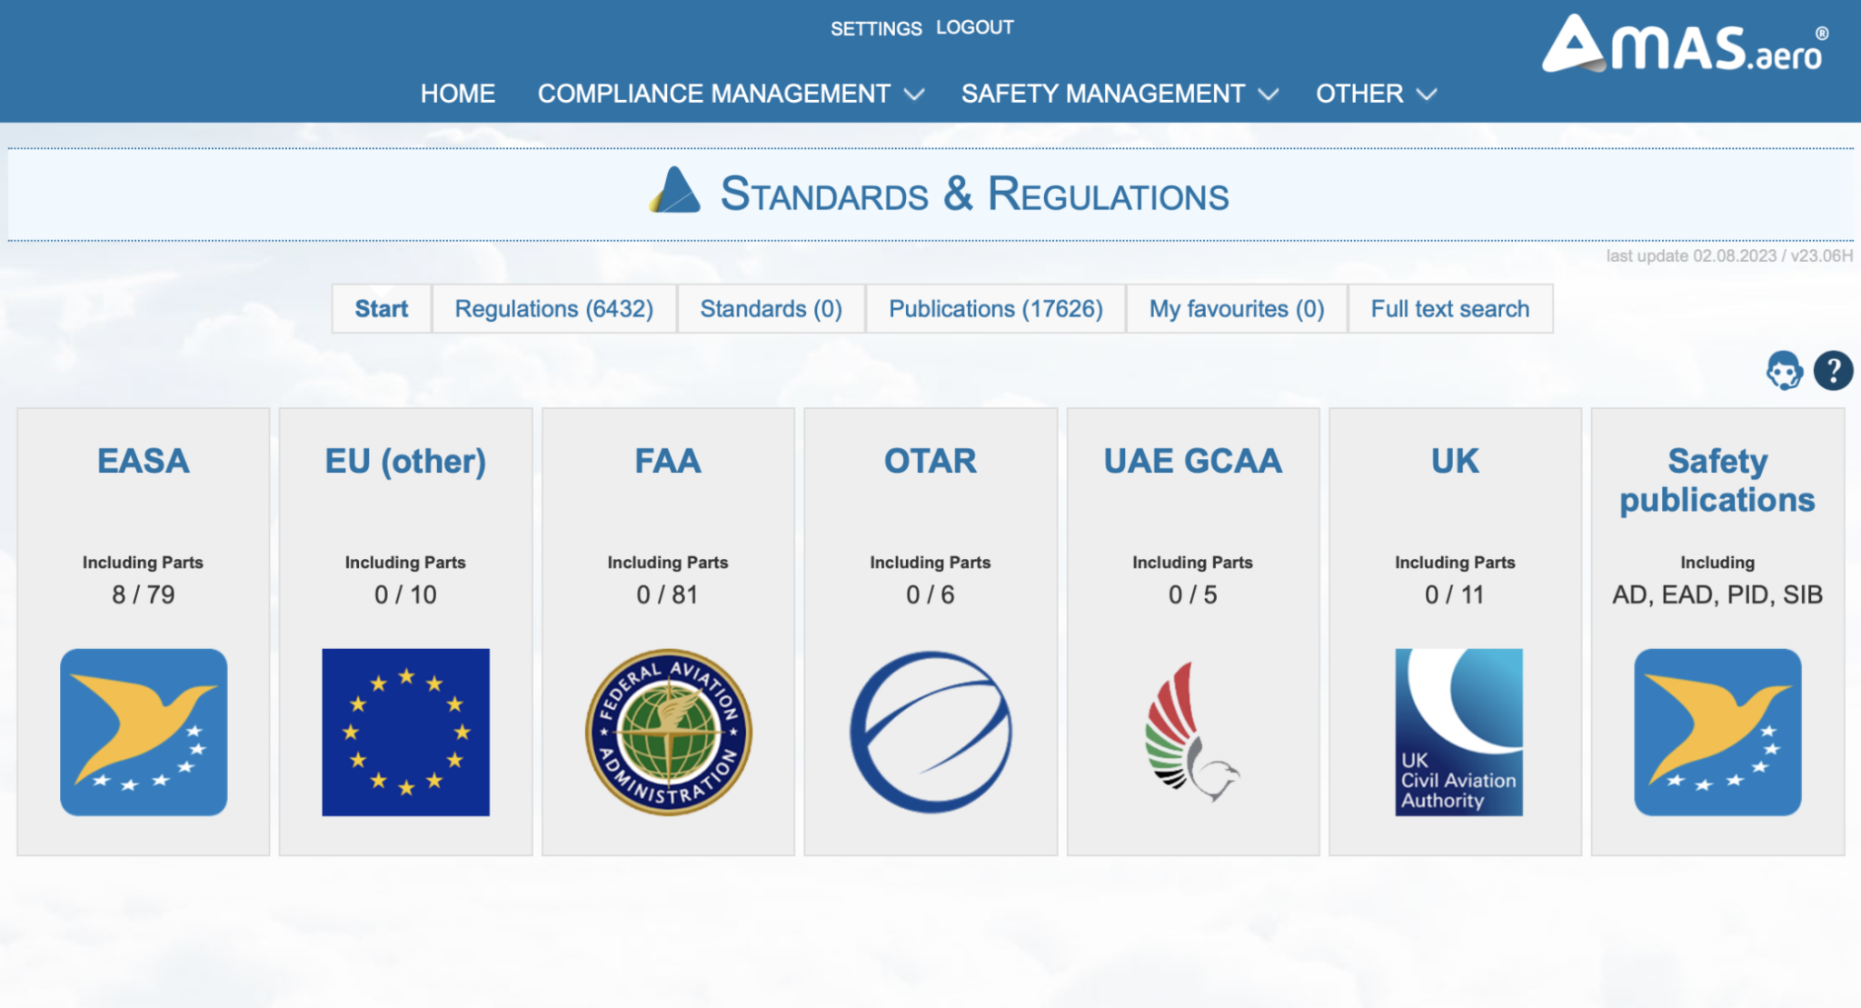
Task: Open the OTAR globe logo
Action: 930,730
